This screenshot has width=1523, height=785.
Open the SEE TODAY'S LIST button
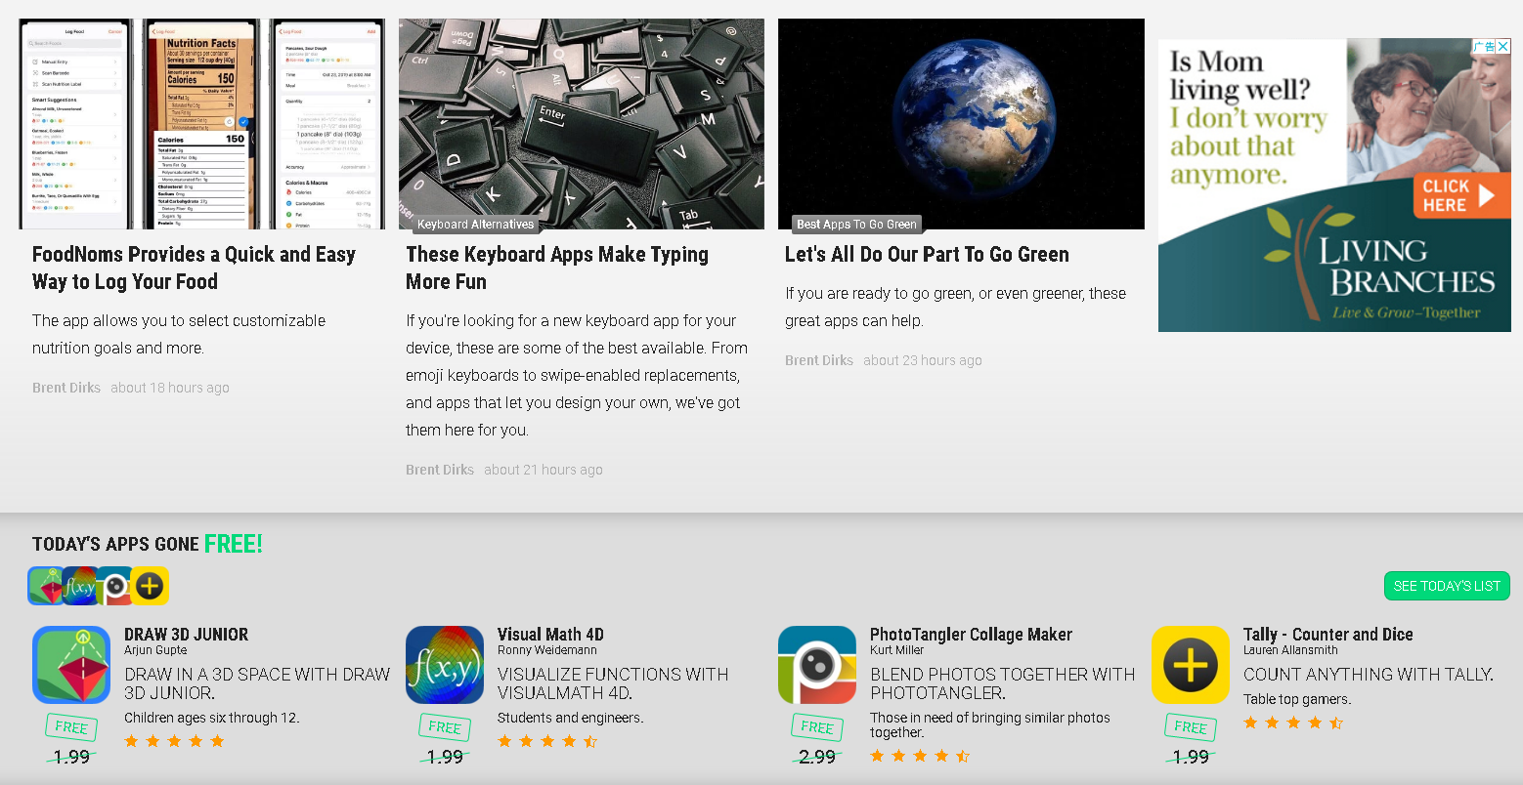pos(1447,586)
